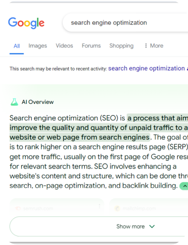Open semrush.com card three-dot menu
The width and height of the screenshot is (188, 245).
click(99, 206)
